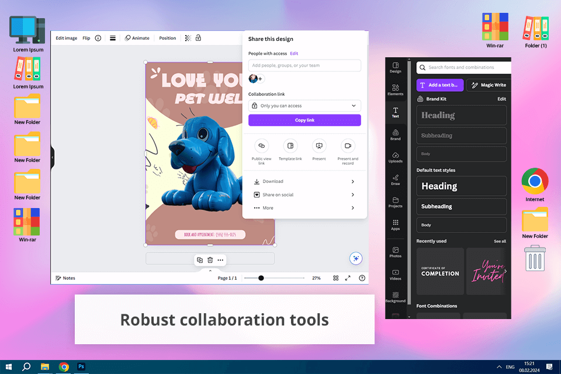
Task: Delete the page with the trash icon
Action: [210, 260]
